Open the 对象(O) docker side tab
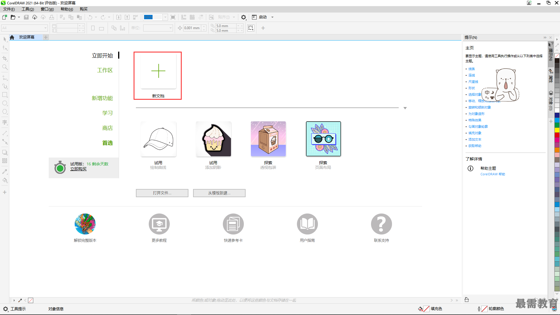 (551, 101)
